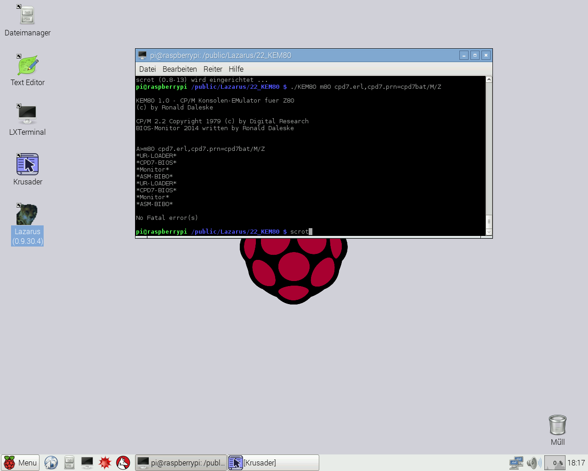Select the Lazarus (0.9.30.4) desktop icon
This screenshot has width=588, height=471.
[28, 225]
